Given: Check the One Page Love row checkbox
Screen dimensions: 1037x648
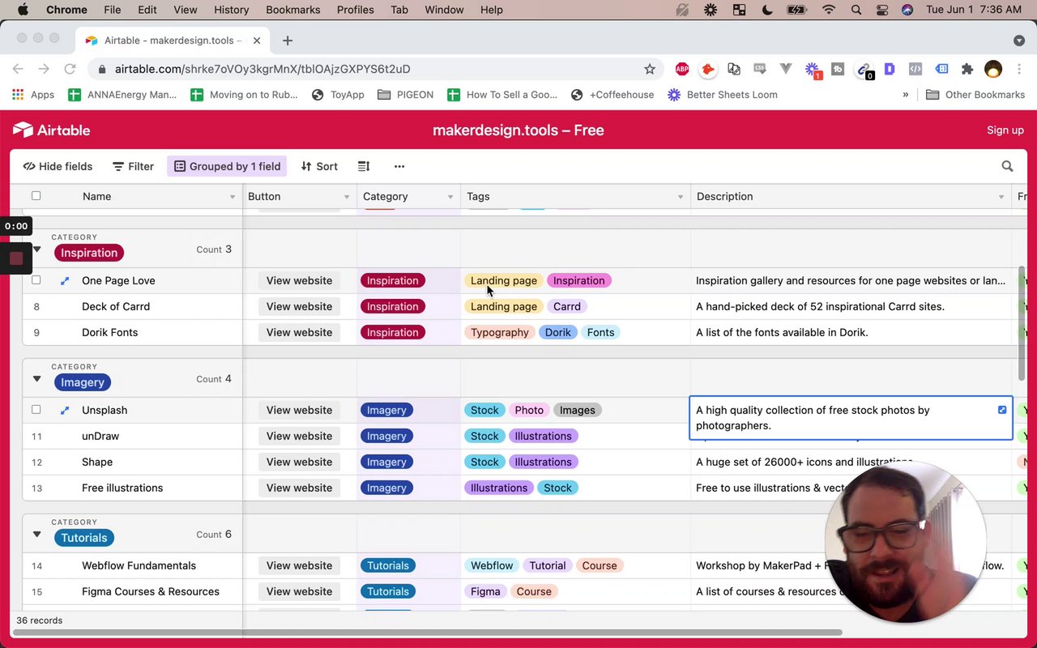Looking at the screenshot, I should point(36,280).
